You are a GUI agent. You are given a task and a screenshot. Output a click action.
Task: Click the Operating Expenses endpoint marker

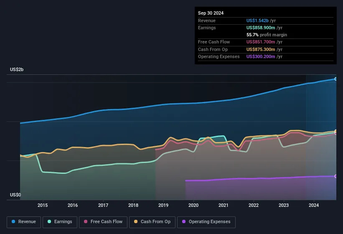335,176
